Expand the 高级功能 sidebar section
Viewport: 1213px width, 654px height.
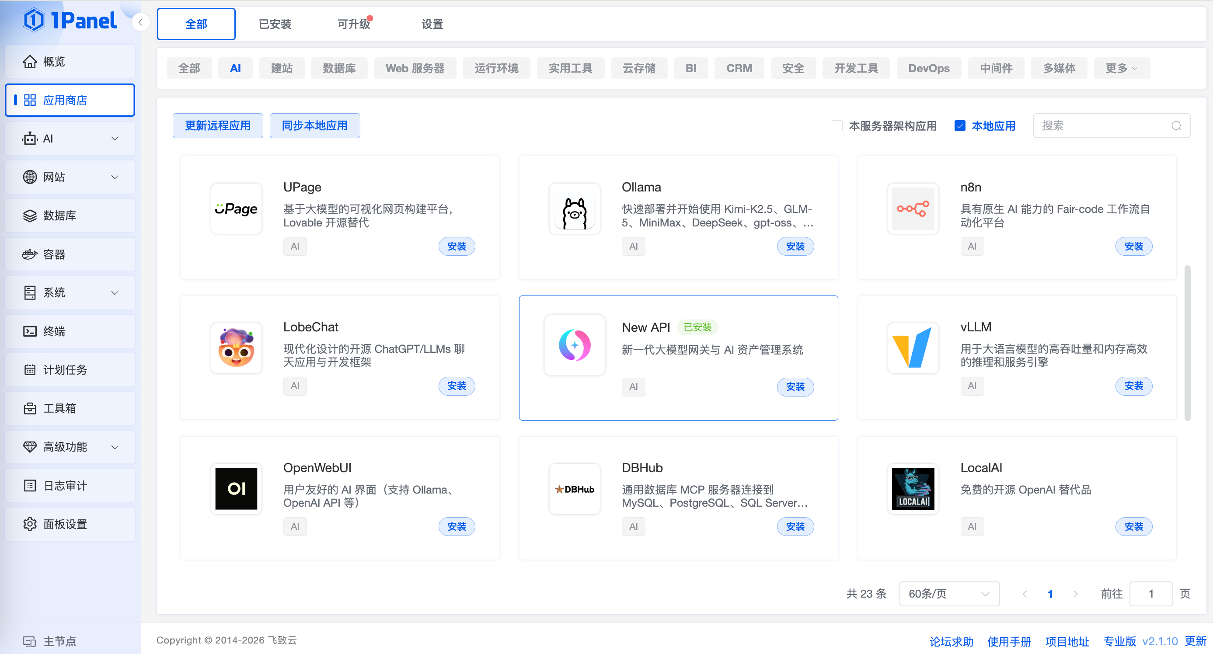[x=70, y=447]
